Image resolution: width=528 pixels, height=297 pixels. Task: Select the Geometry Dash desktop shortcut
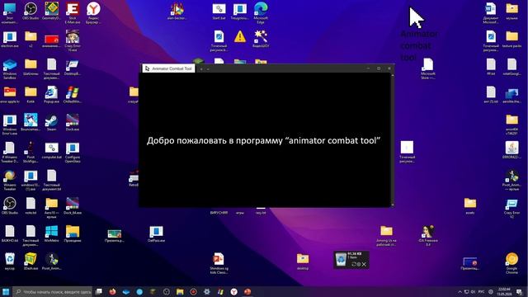(51, 11)
